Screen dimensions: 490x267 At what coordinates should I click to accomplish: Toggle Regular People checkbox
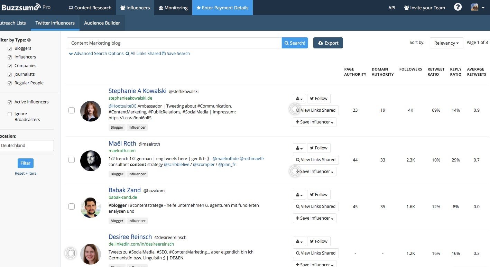(x=10, y=83)
